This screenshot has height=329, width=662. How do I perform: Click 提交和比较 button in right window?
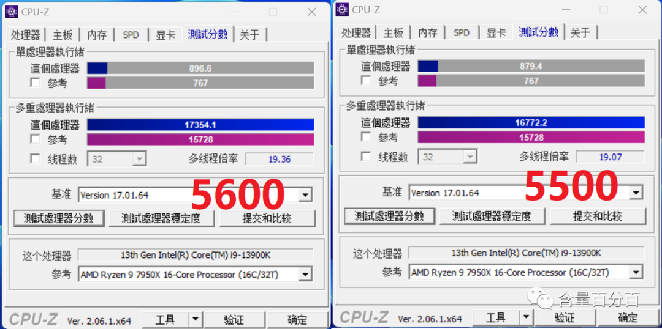pos(598,216)
